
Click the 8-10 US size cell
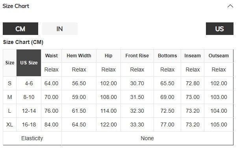click(x=29, y=97)
